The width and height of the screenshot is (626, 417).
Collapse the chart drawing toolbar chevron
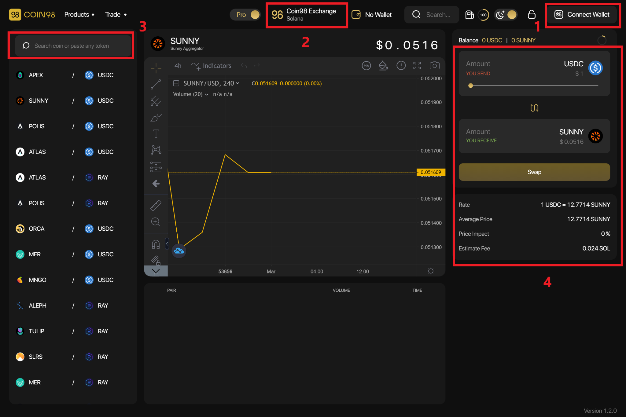click(x=156, y=271)
